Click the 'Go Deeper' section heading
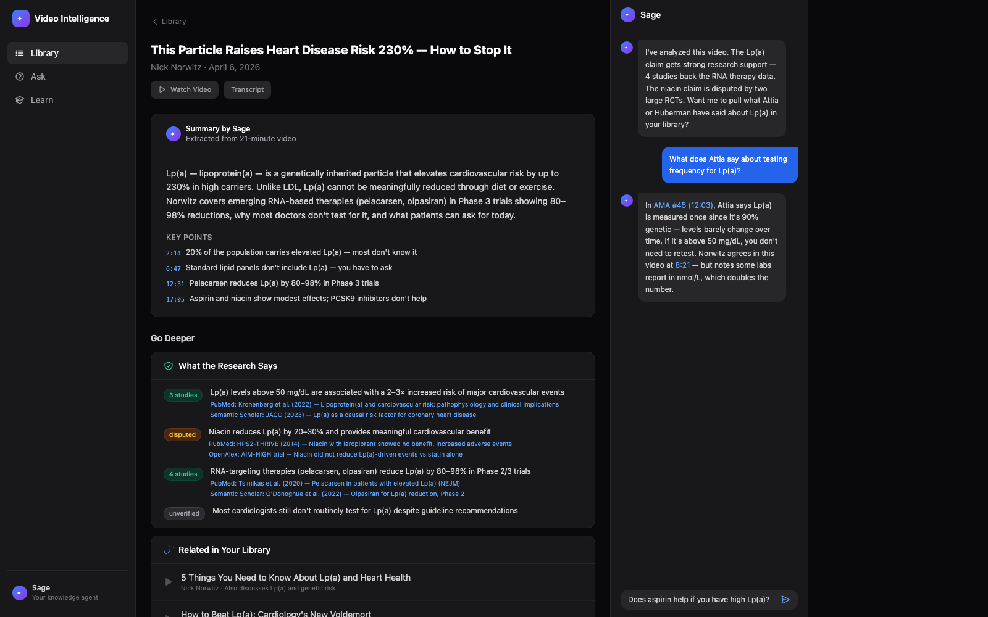Viewport: 988px width, 617px height. pyautogui.click(x=173, y=338)
